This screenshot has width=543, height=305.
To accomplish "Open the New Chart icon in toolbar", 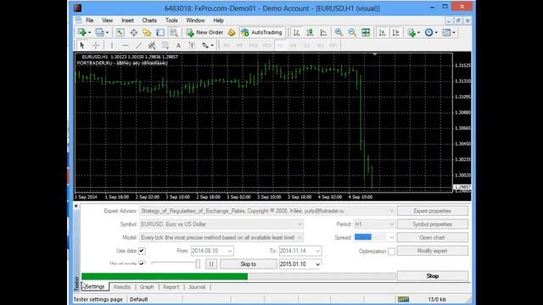I will tap(82, 32).
